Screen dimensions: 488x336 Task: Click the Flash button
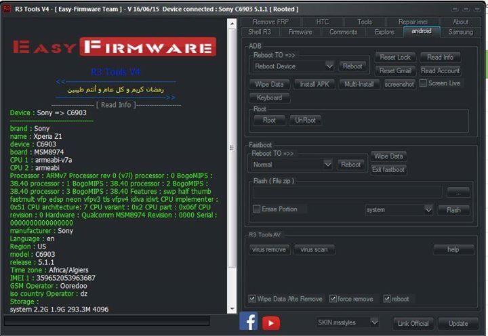point(453,210)
